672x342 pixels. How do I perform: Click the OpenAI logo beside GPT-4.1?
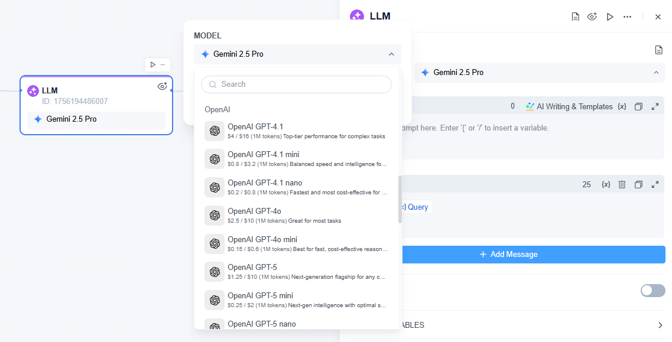pyautogui.click(x=215, y=131)
